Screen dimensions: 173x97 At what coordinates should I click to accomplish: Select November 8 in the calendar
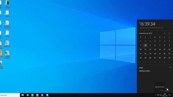coord(165,45)
